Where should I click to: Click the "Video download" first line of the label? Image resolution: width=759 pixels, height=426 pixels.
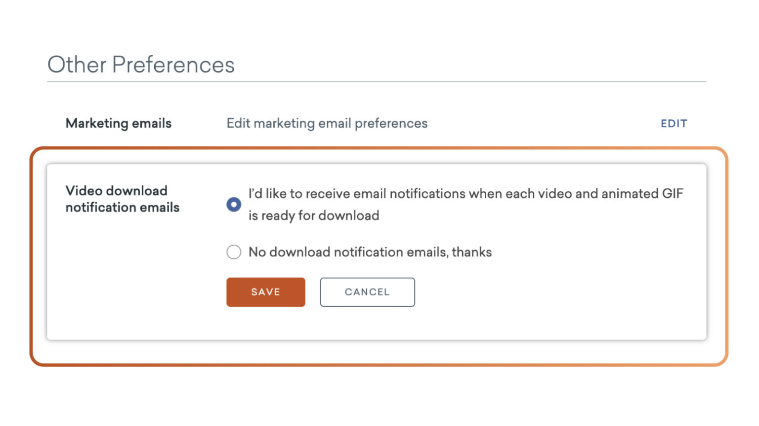tap(116, 191)
